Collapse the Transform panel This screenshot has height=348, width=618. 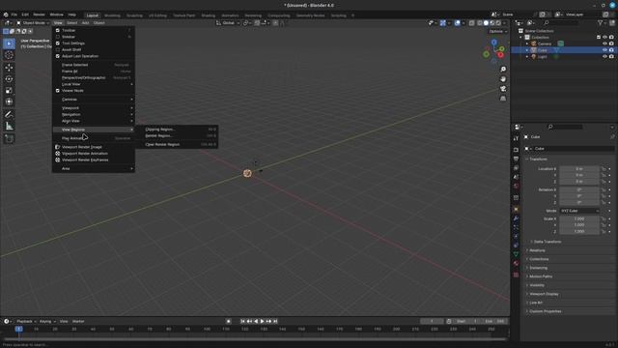coord(538,159)
